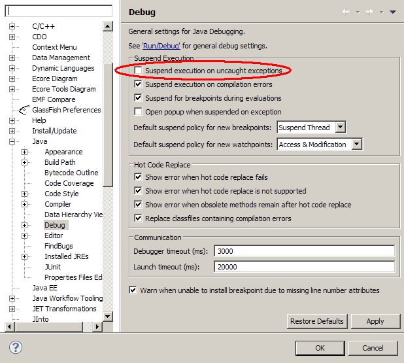
Task: Expand the Code Style node
Action: click(x=24, y=194)
